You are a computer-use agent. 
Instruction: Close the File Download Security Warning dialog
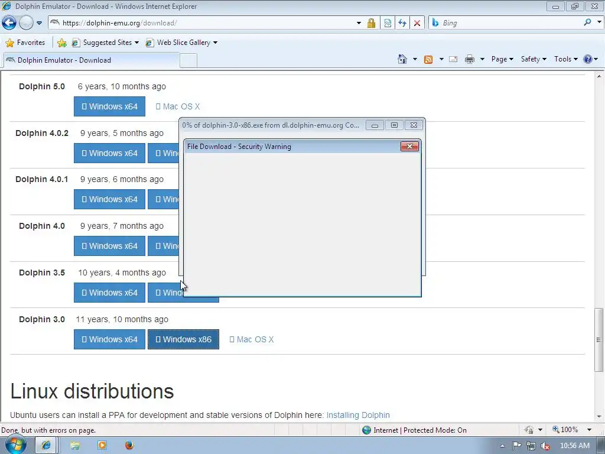point(409,147)
